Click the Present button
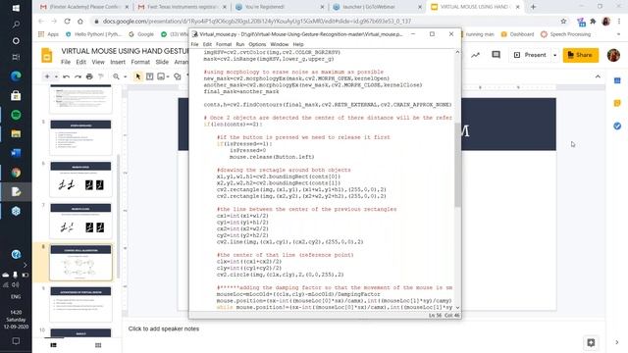The height and width of the screenshot is (353, 628). [x=530, y=55]
